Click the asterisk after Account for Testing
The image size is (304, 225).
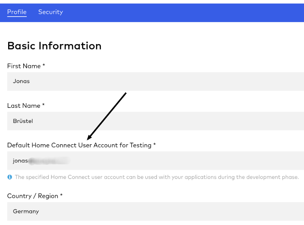coord(154,145)
